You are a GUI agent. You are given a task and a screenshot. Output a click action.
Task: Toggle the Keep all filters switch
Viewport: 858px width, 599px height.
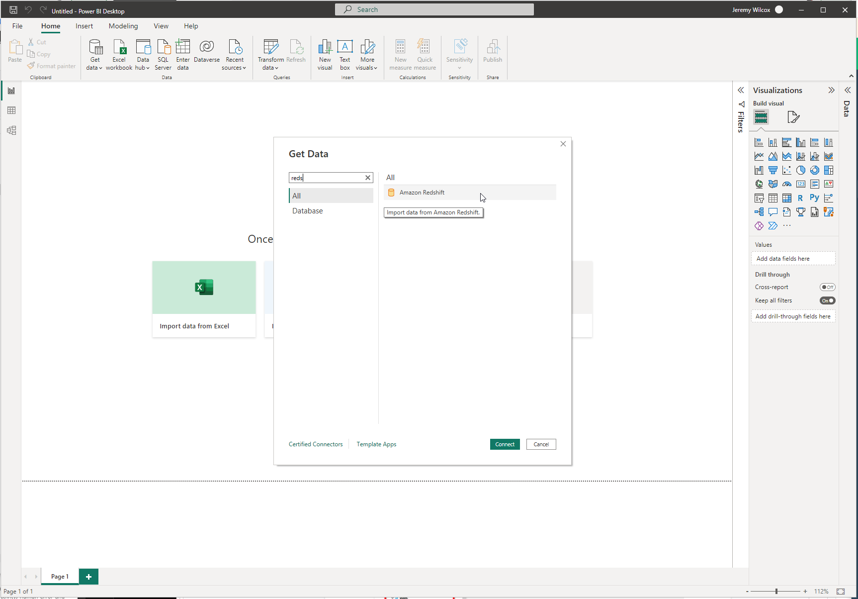[828, 300]
